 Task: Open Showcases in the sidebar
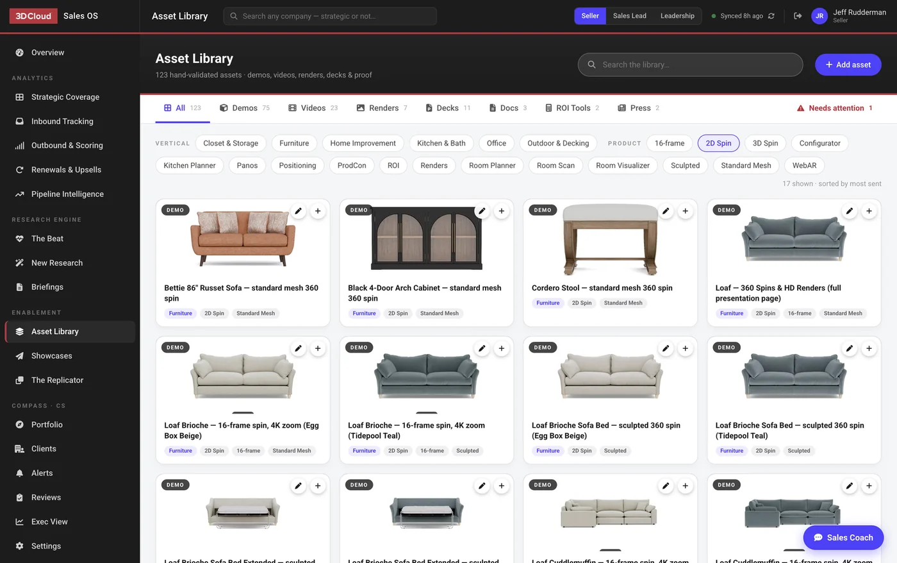70,356
